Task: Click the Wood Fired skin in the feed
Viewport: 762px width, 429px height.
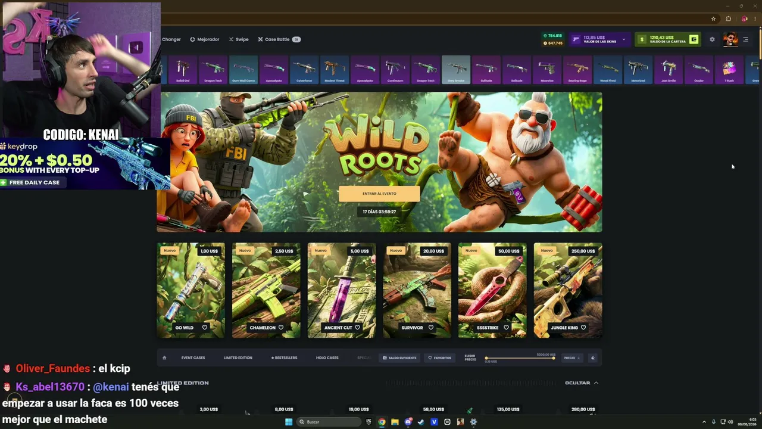Action: (608, 70)
